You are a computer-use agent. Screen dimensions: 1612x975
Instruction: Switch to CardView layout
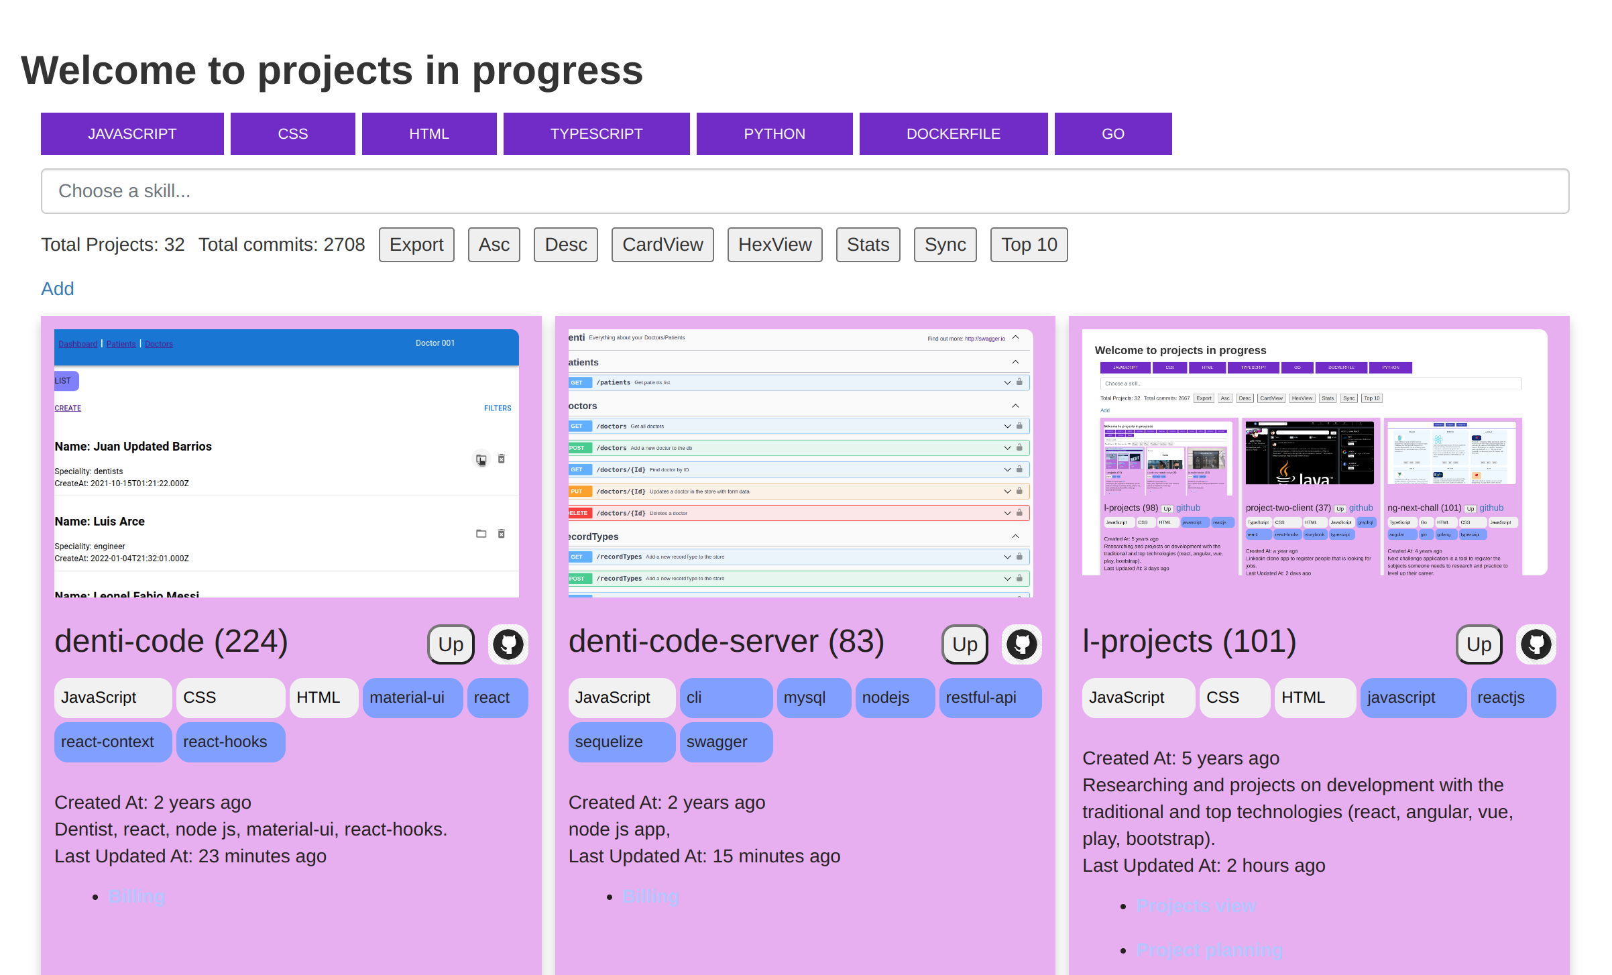pos(663,245)
